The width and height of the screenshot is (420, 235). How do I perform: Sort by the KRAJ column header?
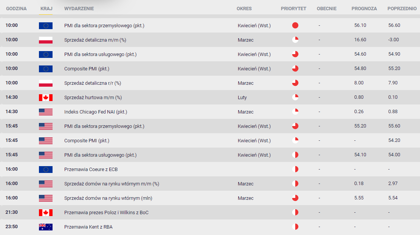click(x=46, y=9)
